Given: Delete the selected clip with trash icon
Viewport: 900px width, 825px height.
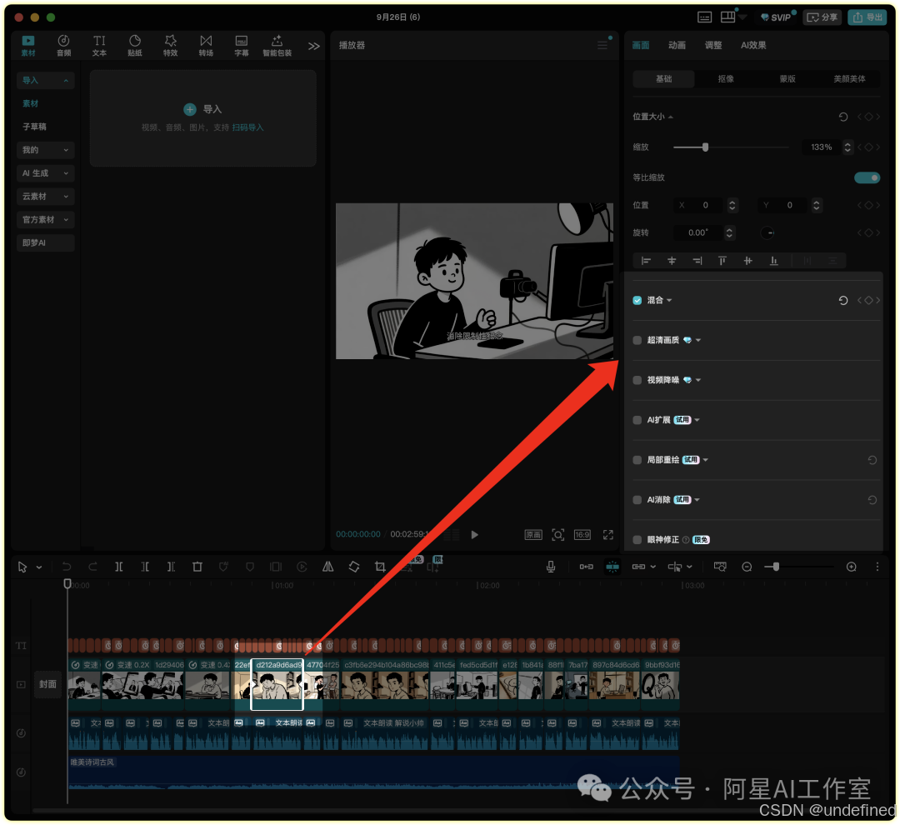Looking at the screenshot, I should 197,567.
